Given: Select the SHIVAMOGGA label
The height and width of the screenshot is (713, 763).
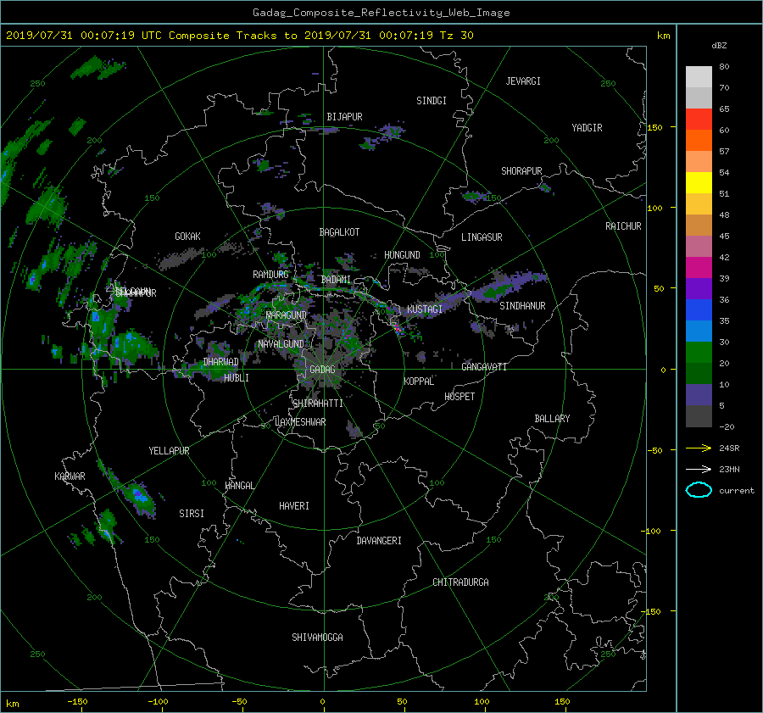Looking at the screenshot, I should [x=317, y=638].
